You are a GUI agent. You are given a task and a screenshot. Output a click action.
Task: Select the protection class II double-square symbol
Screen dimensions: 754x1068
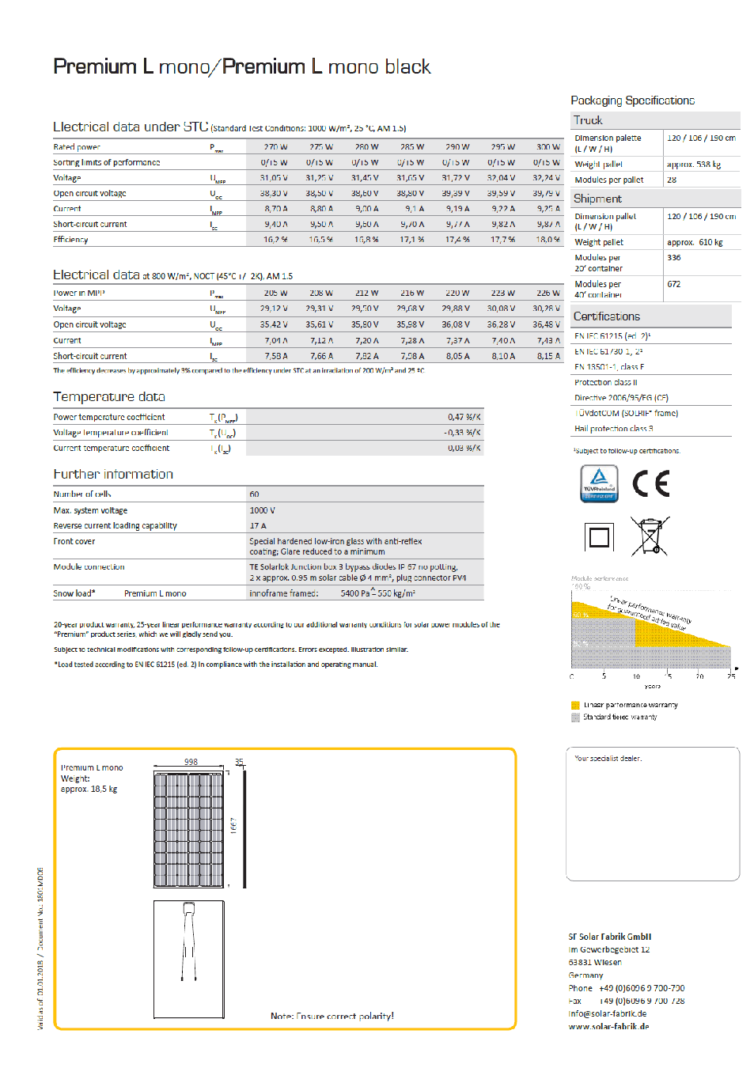(600, 537)
